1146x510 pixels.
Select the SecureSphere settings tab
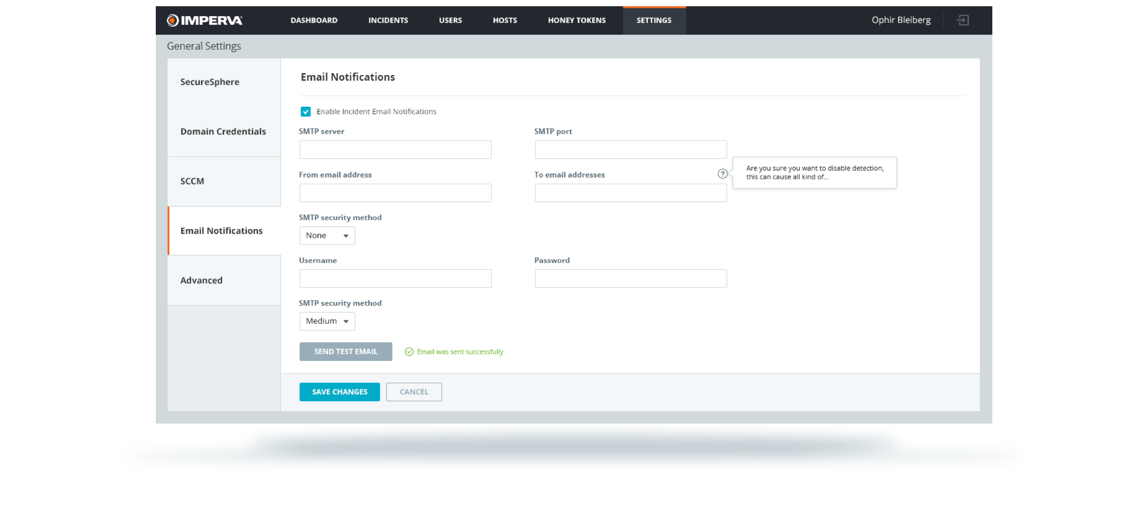[210, 82]
